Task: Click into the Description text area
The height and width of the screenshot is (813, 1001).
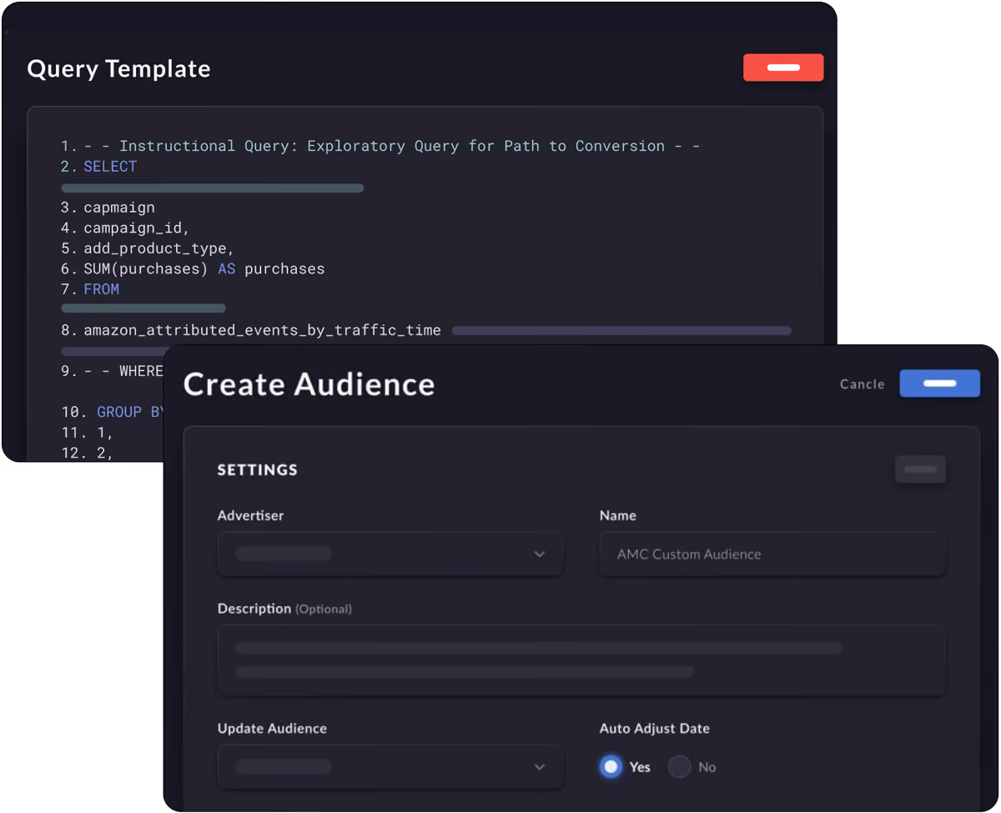Action: [581, 660]
